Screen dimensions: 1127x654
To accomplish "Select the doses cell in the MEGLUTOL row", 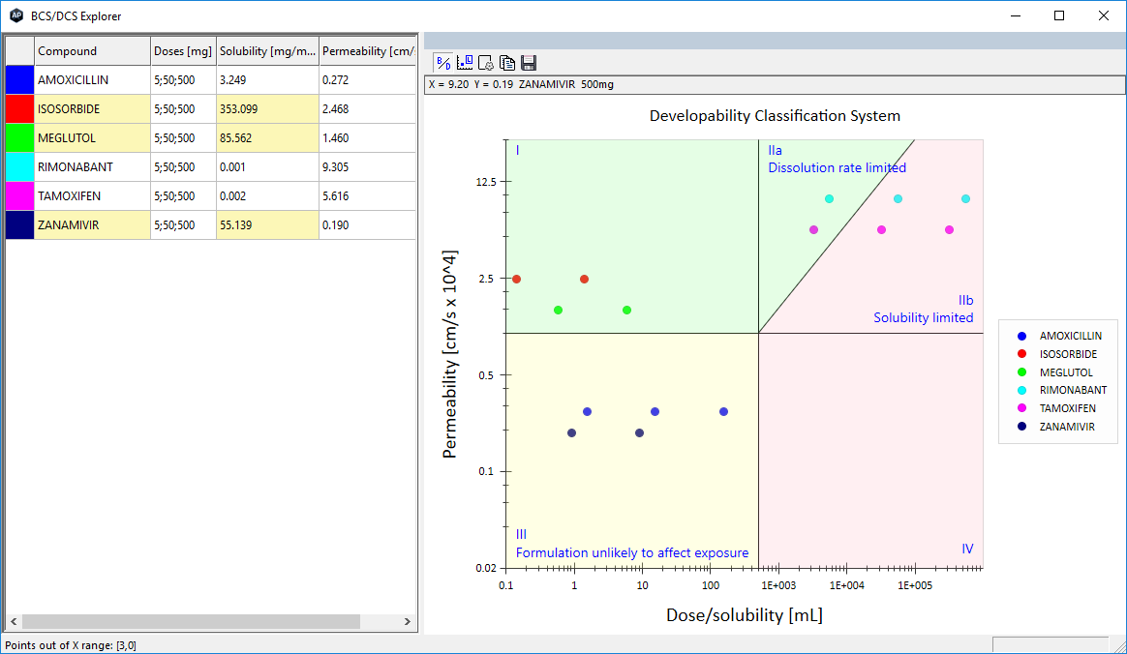I will coord(183,137).
